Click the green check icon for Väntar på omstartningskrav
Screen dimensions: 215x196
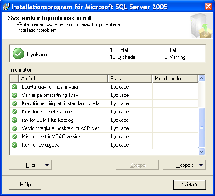click(14, 95)
